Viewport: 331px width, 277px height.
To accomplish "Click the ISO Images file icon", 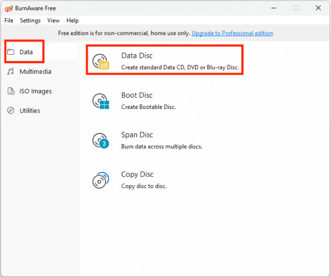I will click(11, 91).
